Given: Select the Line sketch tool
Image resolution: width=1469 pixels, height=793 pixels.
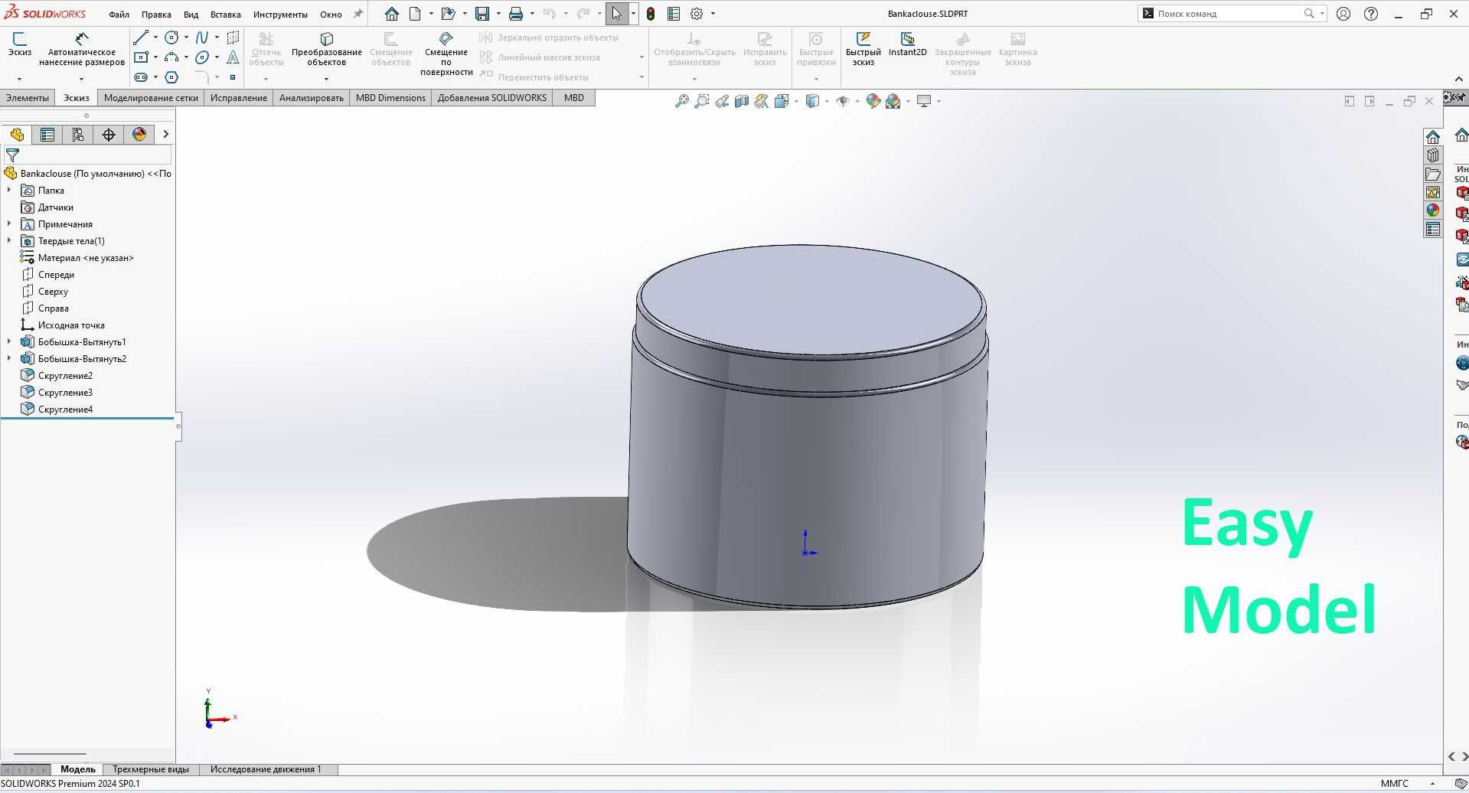Looking at the screenshot, I should 141,38.
